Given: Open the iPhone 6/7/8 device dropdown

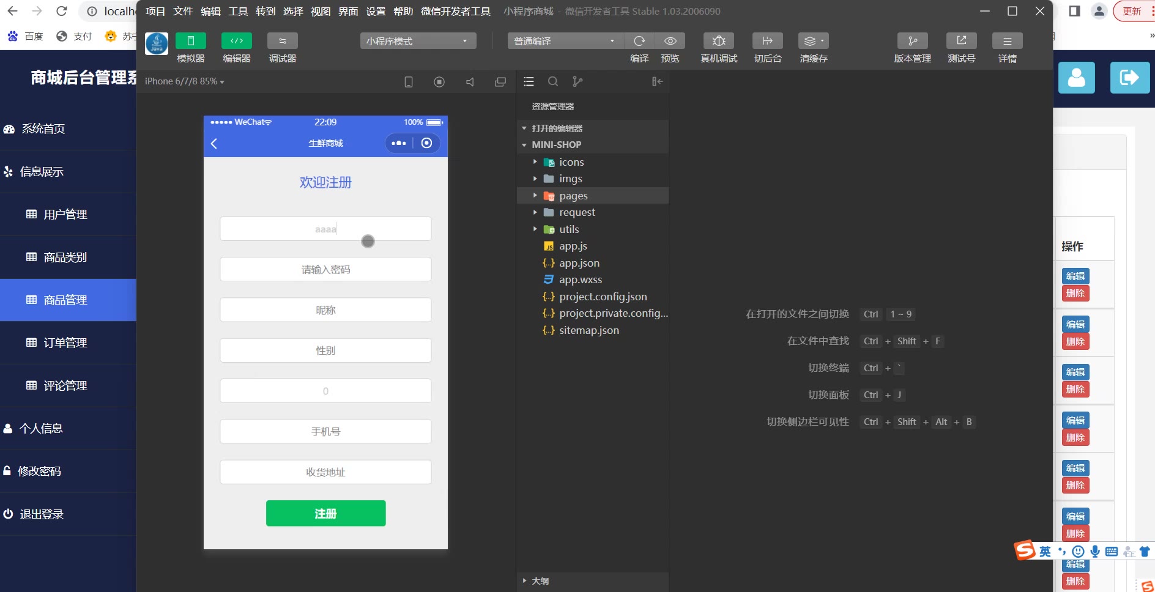Looking at the screenshot, I should point(184,81).
